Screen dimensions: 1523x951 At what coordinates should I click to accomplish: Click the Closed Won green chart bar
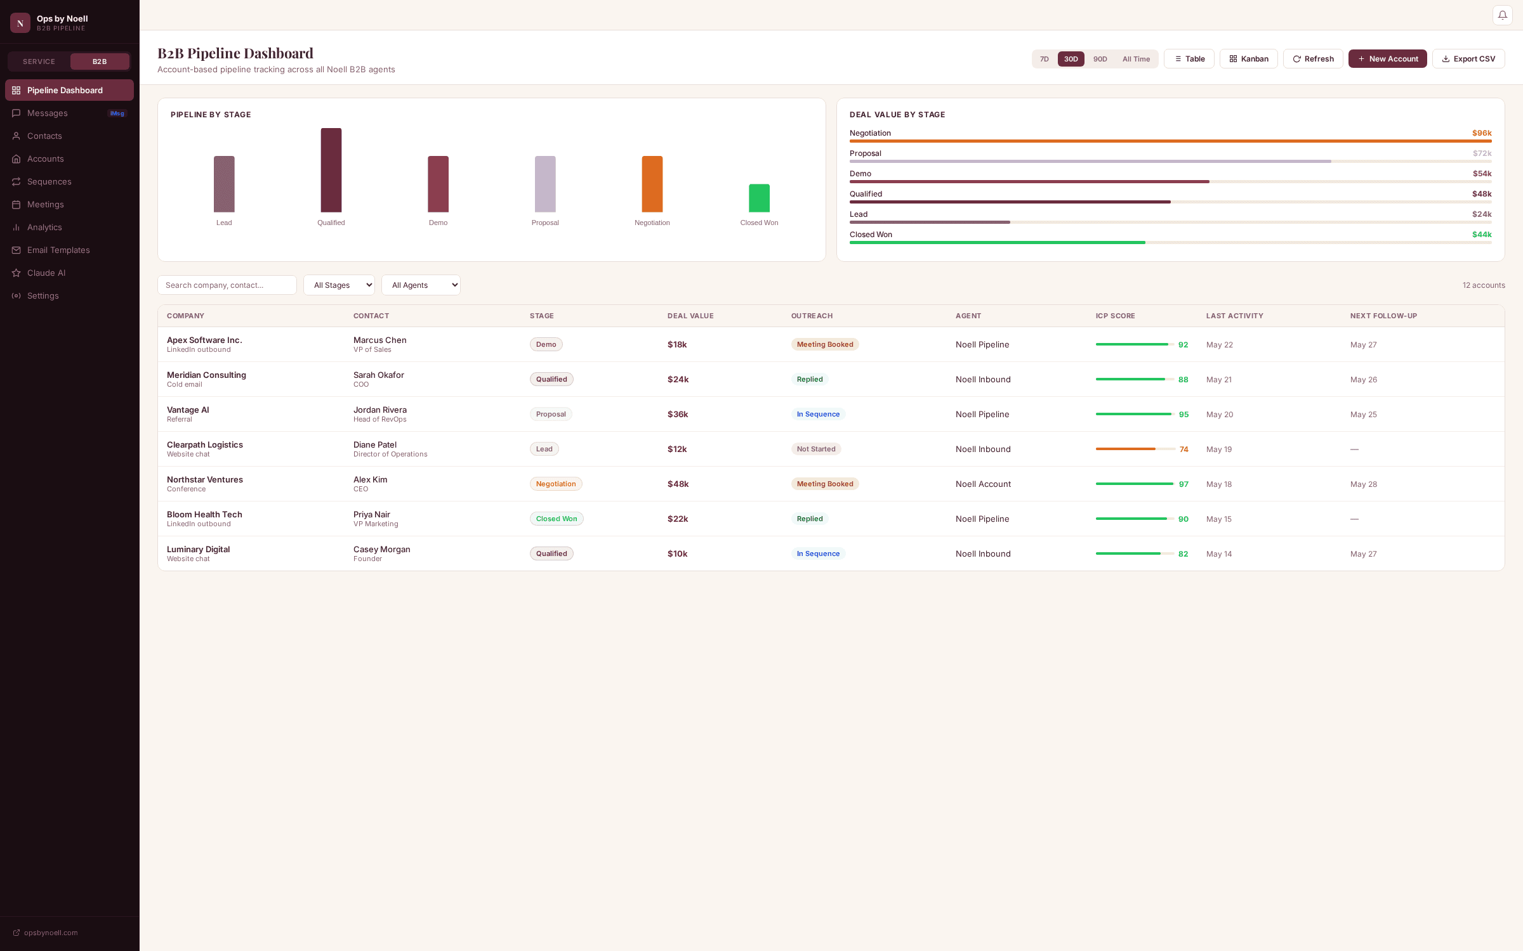point(759,198)
